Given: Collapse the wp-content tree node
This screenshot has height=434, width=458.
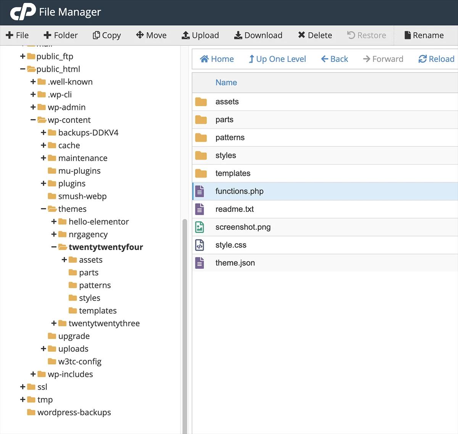Looking at the screenshot, I should click(x=33, y=120).
